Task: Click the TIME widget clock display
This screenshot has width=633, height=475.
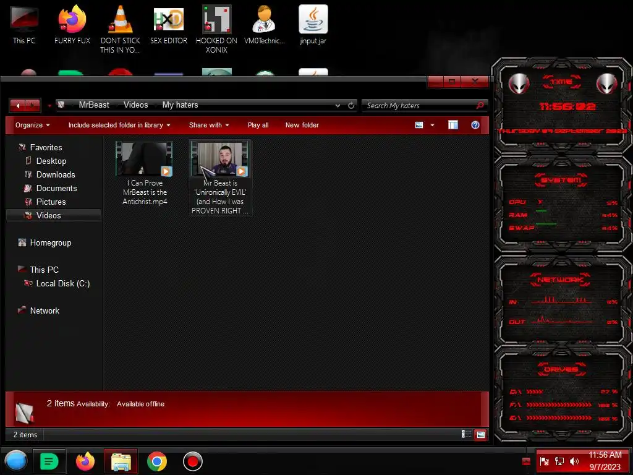Action: point(567,106)
